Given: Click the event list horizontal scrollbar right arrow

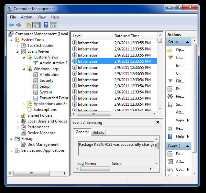Looking at the screenshot, I should tap(154, 114).
